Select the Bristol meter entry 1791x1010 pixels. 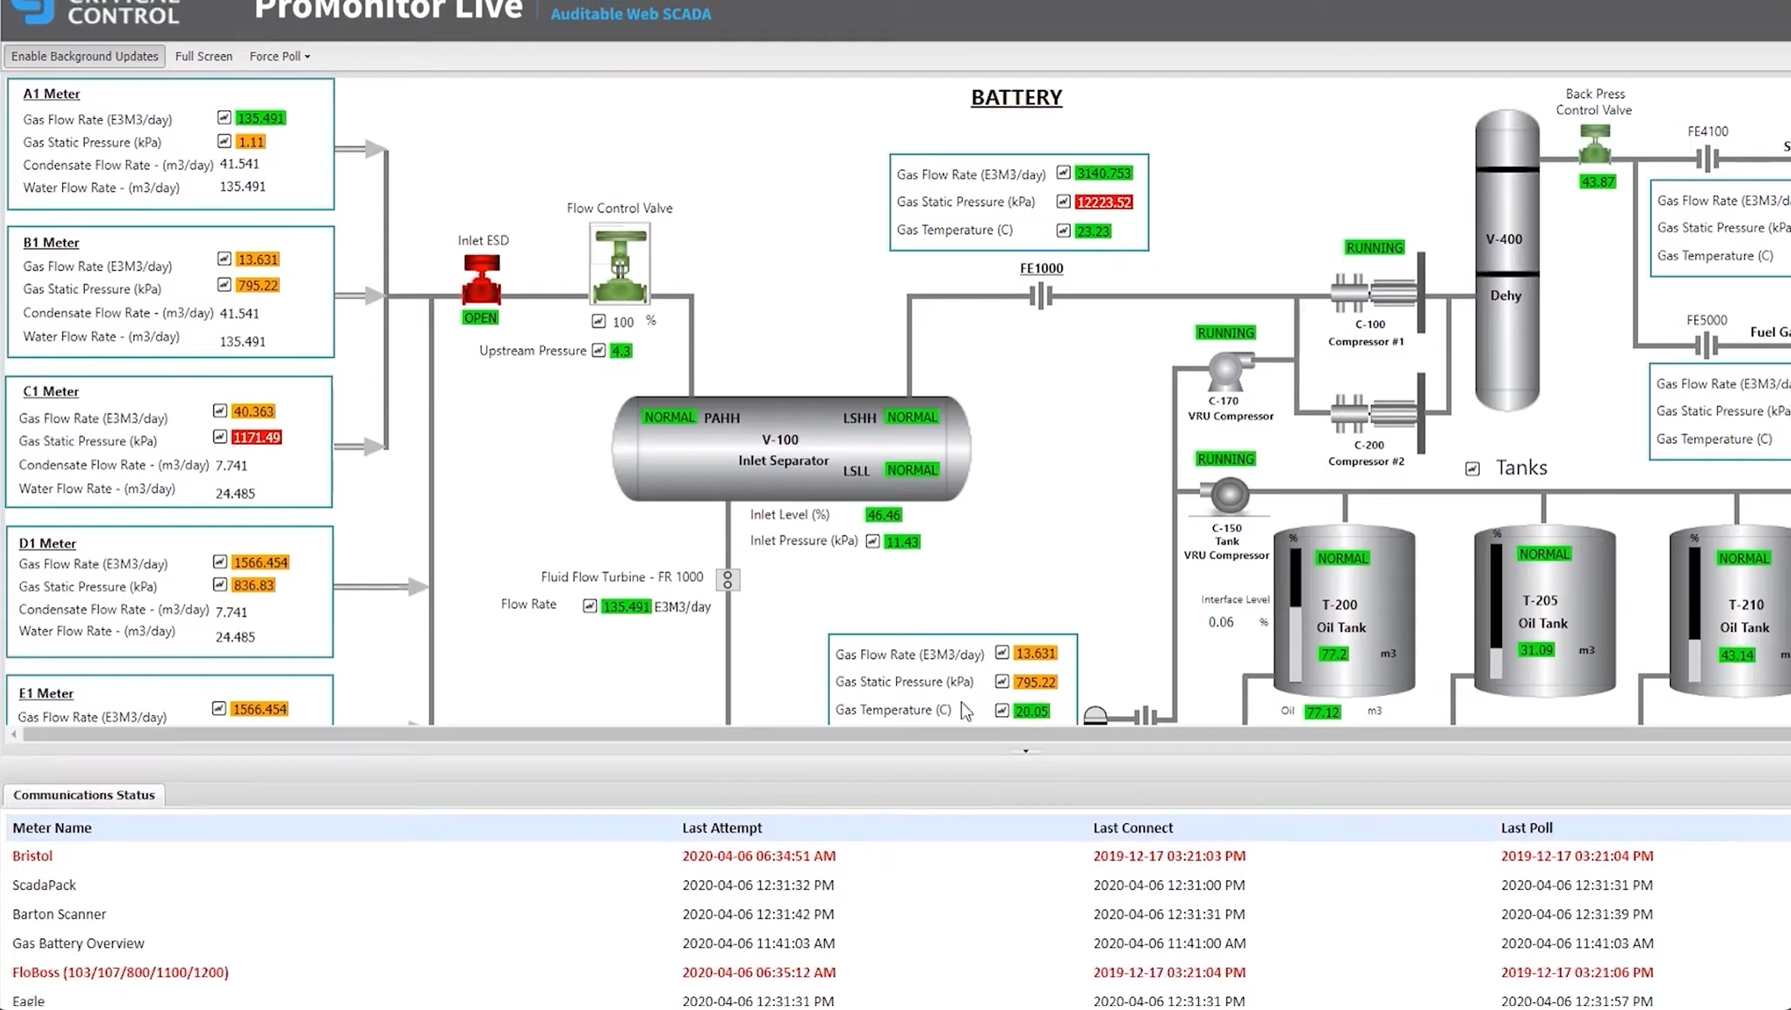(x=32, y=855)
